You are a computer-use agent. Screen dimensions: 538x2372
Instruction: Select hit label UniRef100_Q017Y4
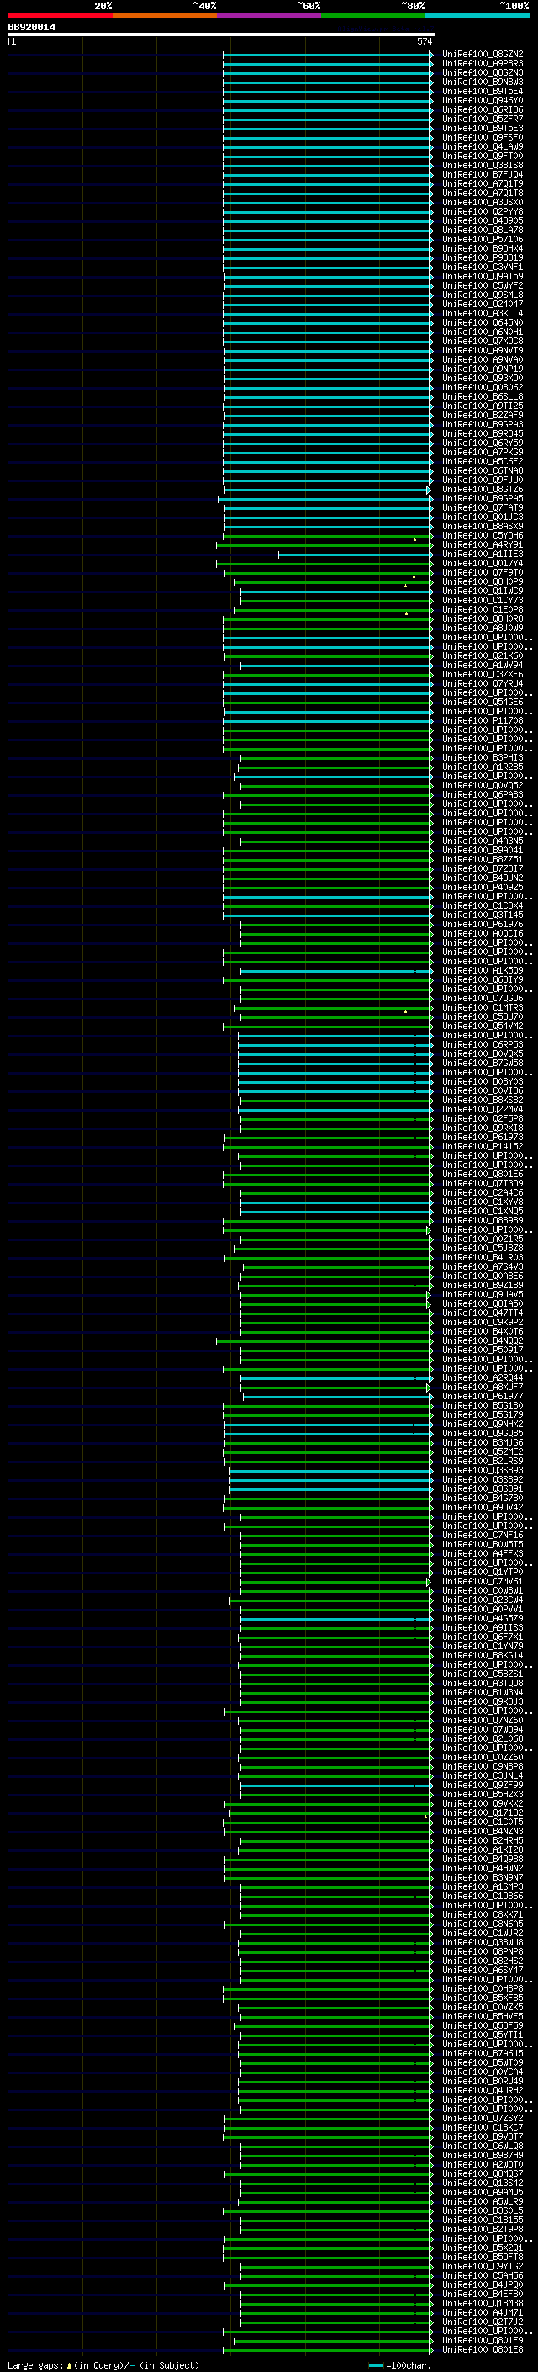pos(482,564)
